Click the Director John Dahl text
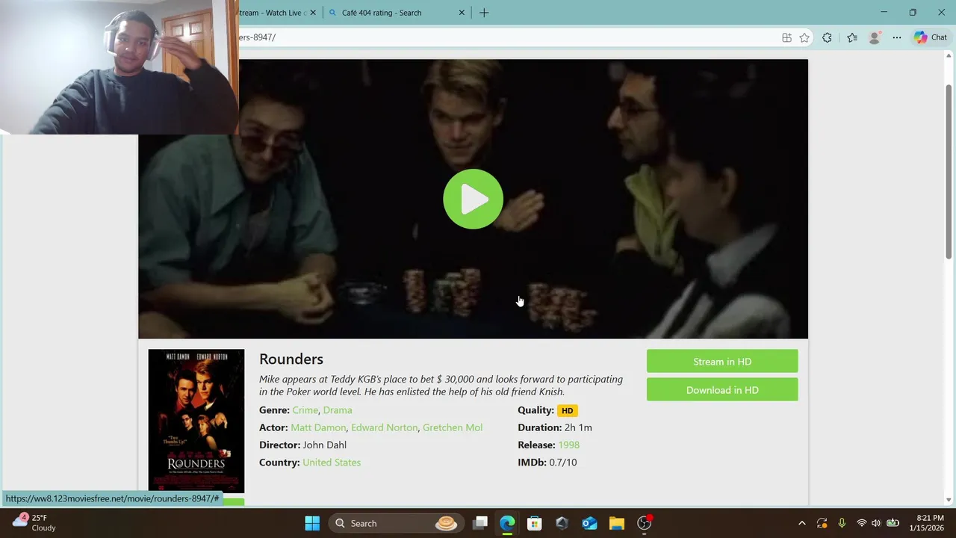The height and width of the screenshot is (538, 956). coord(302,445)
